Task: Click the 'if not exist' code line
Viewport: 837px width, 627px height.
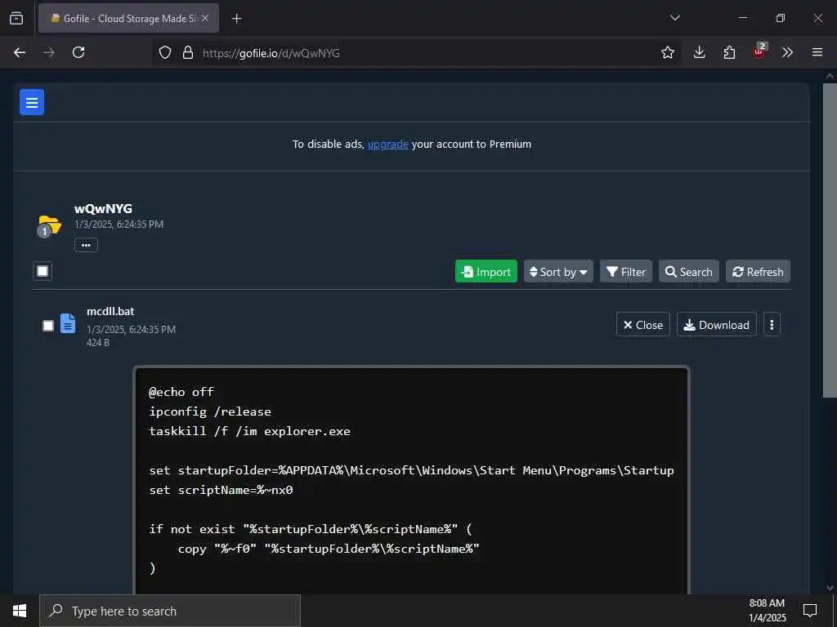Action: pyautogui.click(x=311, y=529)
